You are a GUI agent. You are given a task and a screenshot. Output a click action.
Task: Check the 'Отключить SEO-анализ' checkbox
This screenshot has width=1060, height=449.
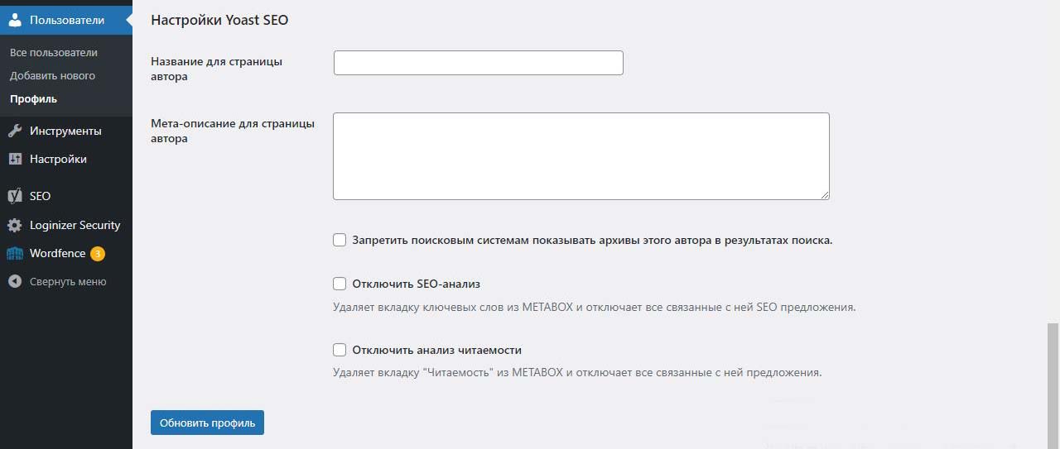tap(340, 284)
